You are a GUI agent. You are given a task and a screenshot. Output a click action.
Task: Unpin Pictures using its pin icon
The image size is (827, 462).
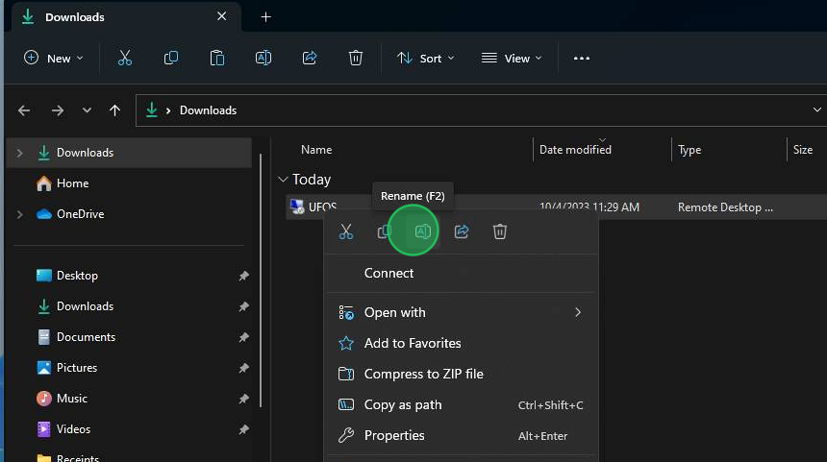click(243, 368)
